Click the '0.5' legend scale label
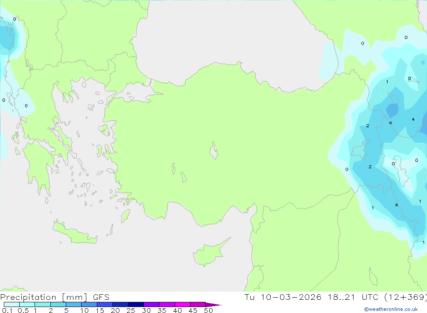This screenshot has height=313, width=427. pyautogui.click(x=23, y=310)
